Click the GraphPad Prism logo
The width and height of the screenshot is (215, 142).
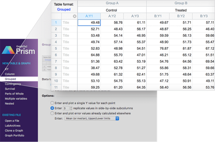click(18, 50)
